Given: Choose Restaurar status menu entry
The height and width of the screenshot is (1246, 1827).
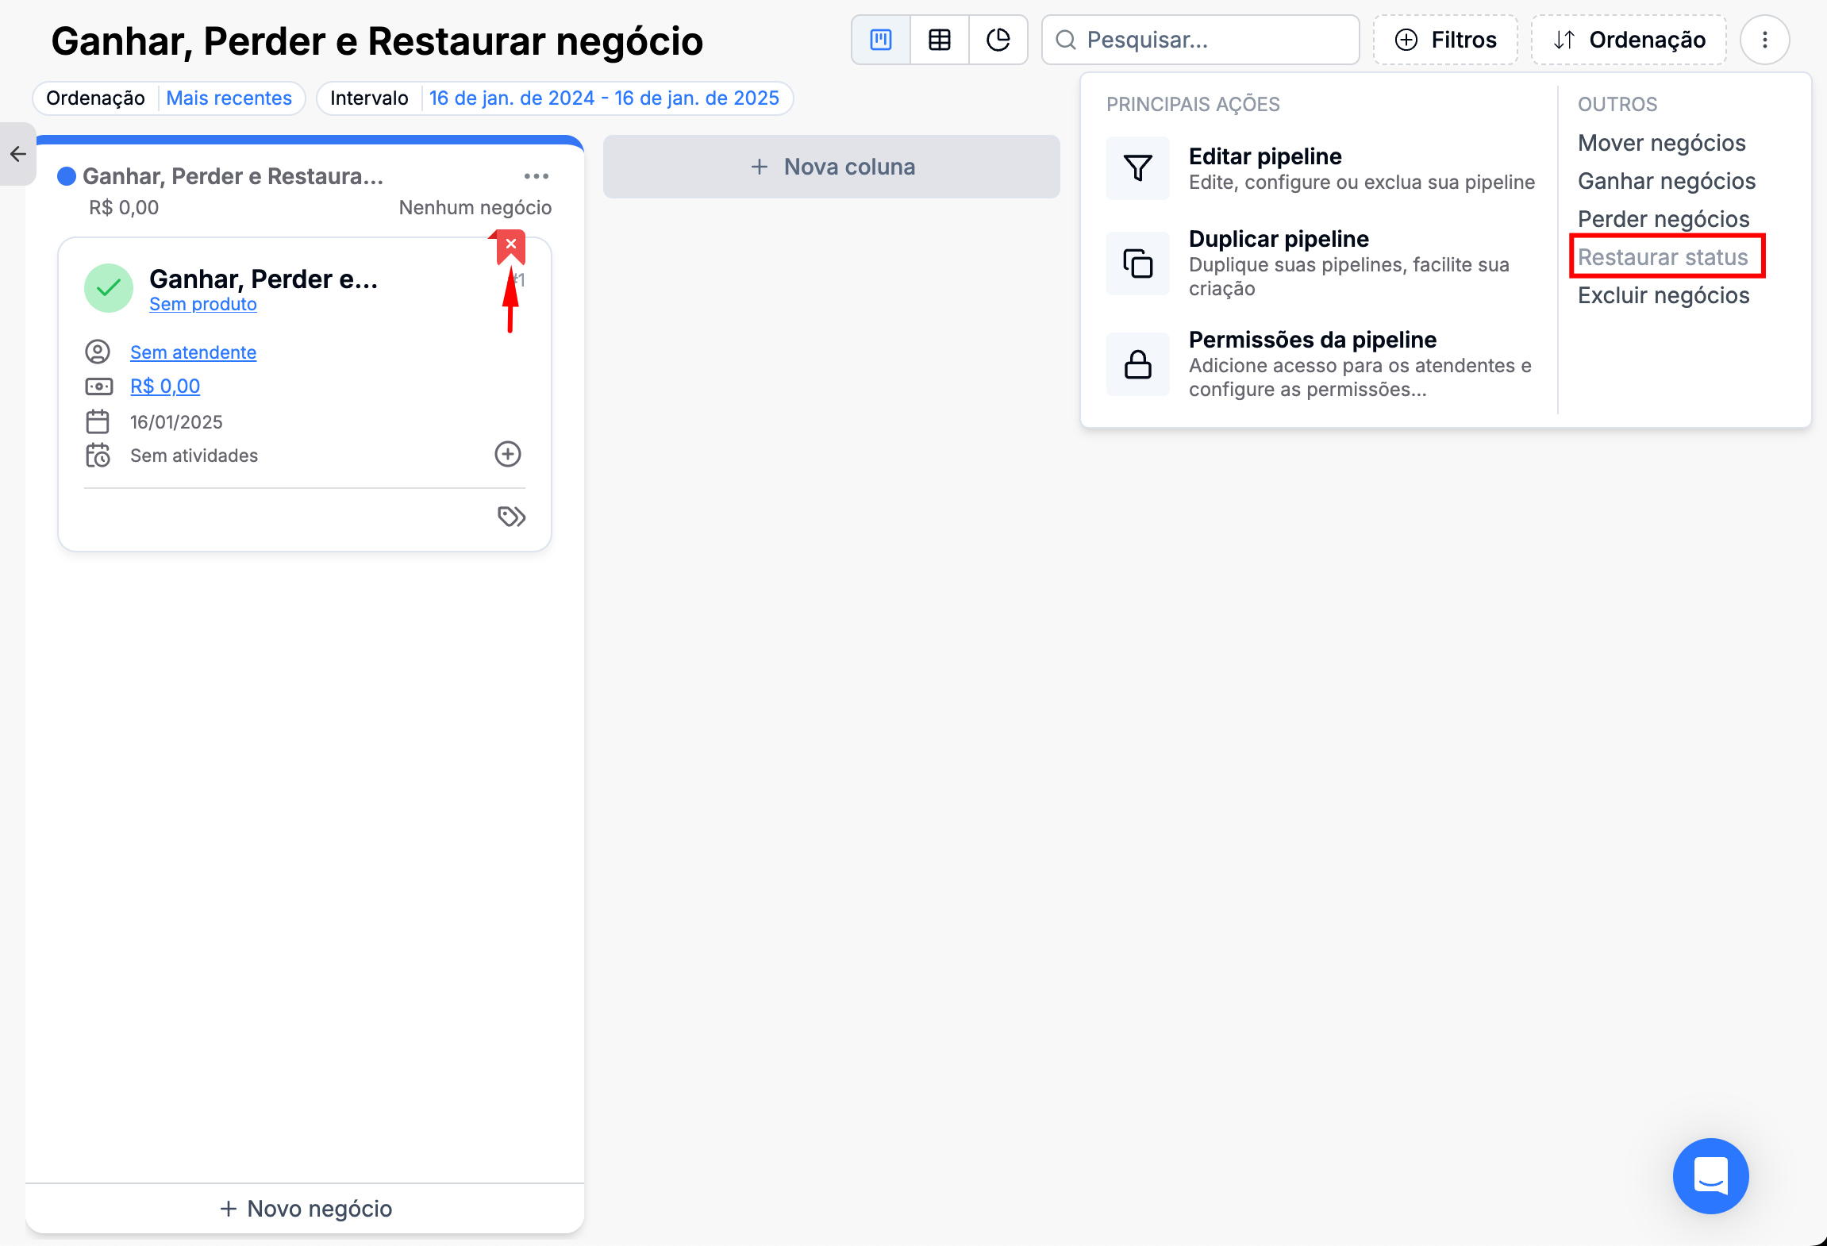Looking at the screenshot, I should coord(1663,257).
